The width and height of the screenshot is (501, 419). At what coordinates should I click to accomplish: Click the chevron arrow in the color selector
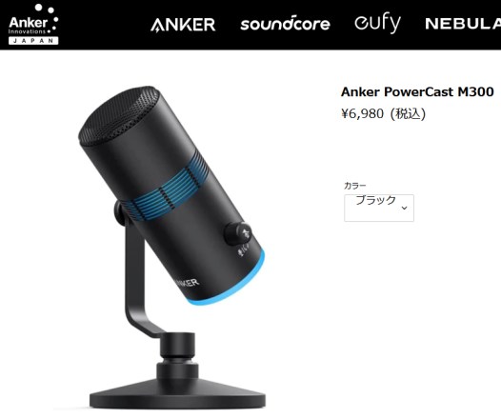pos(404,208)
